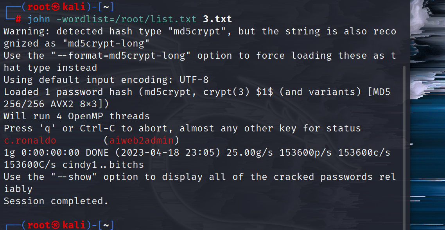Screen dimensions: 445x230
Task: Click the tilde in the top prompt brackets
Action: [106, 7]
